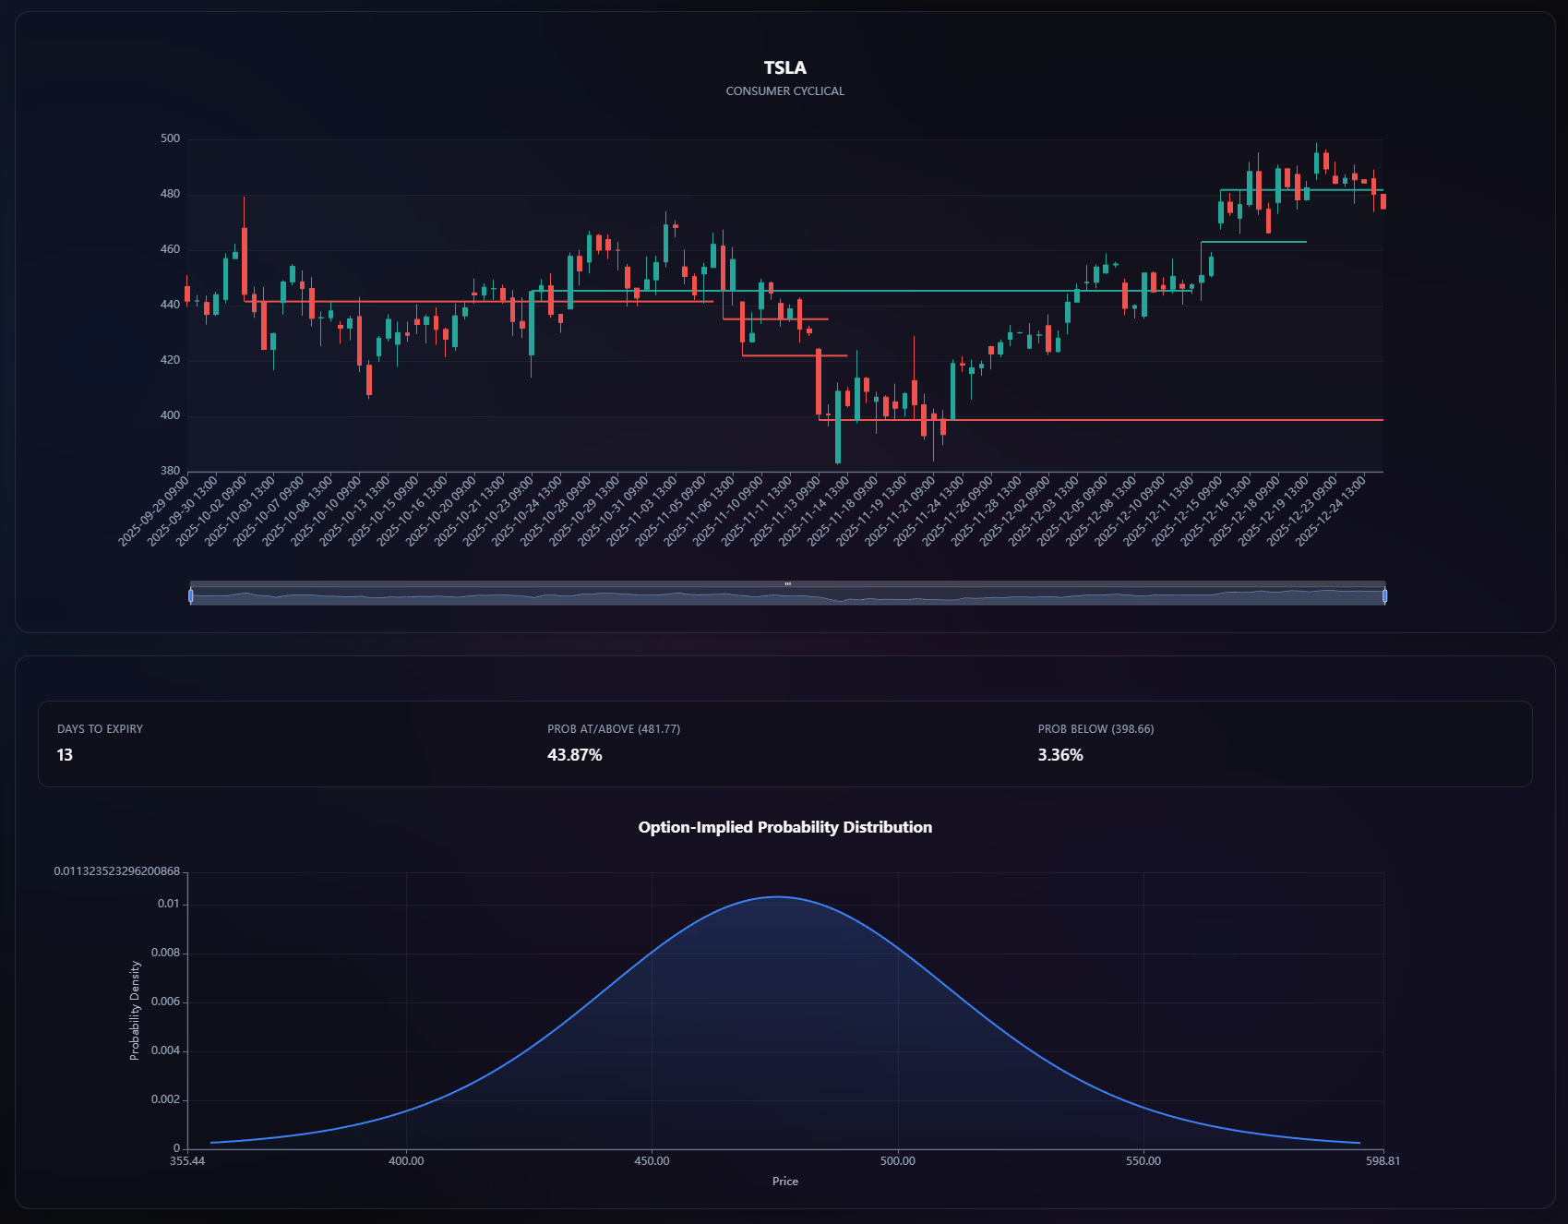Click the PROB AT/ABOVE 43.87% statistic

[574, 754]
